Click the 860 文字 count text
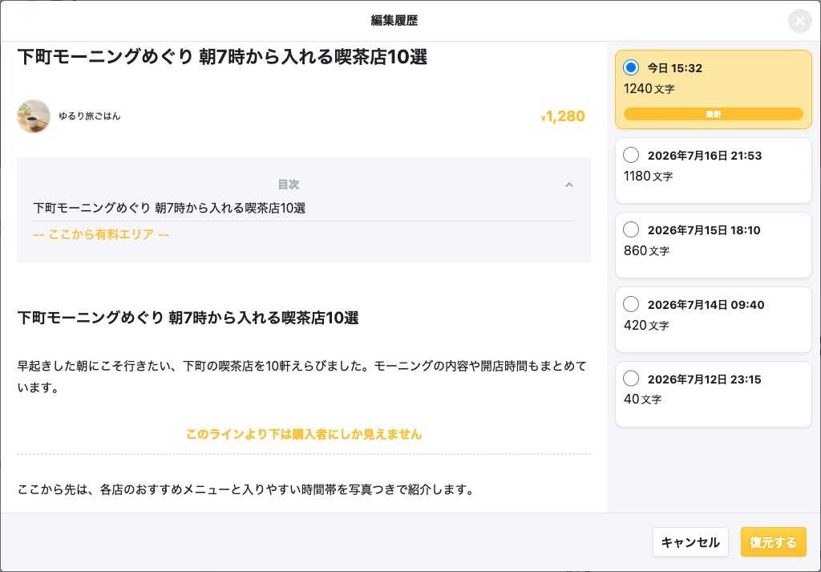The width and height of the screenshot is (821, 572). click(x=646, y=250)
